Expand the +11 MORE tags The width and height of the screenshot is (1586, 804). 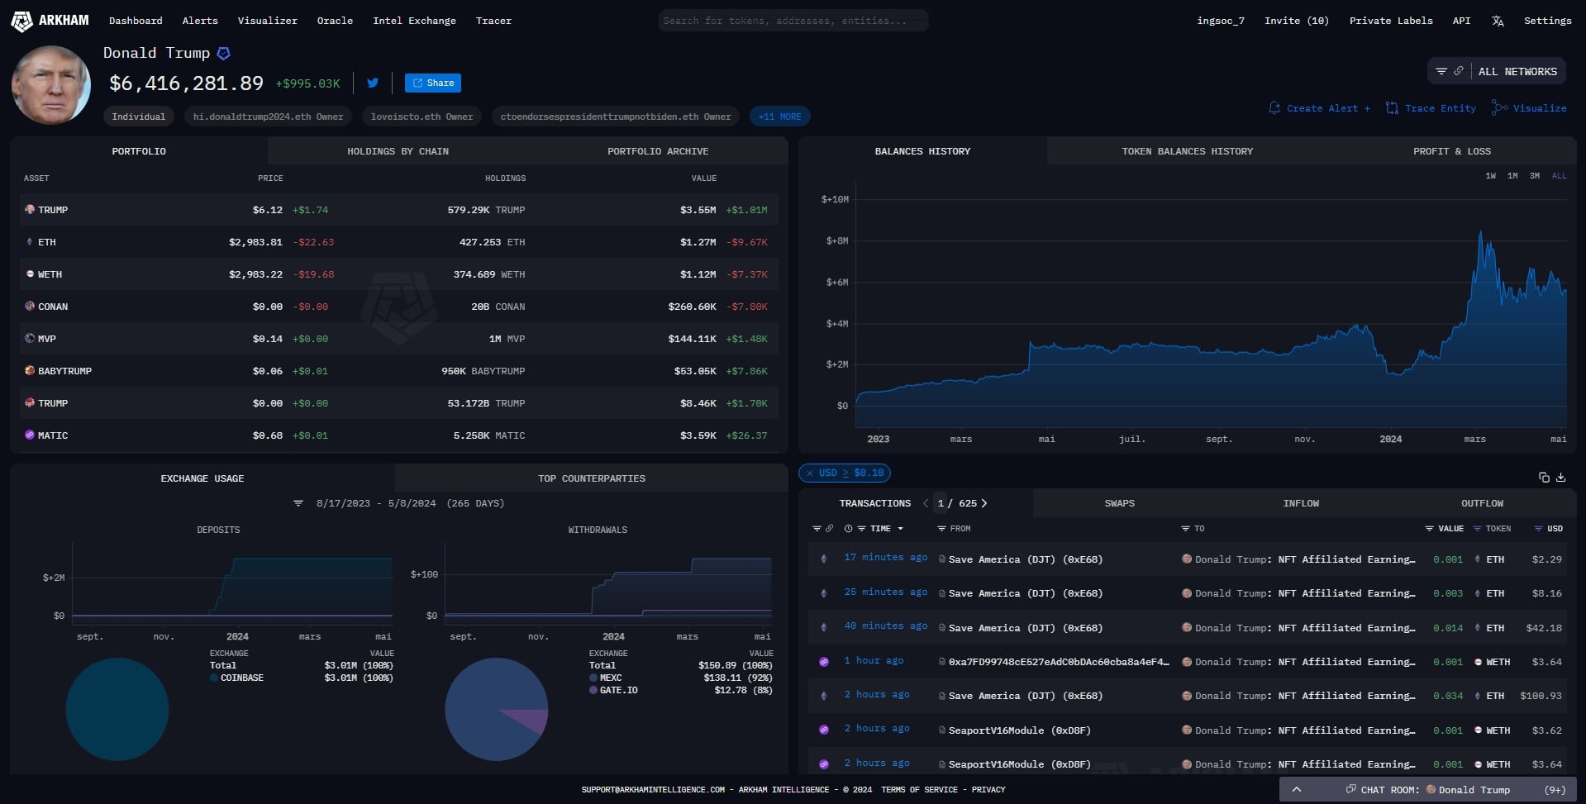(x=779, y=117)
